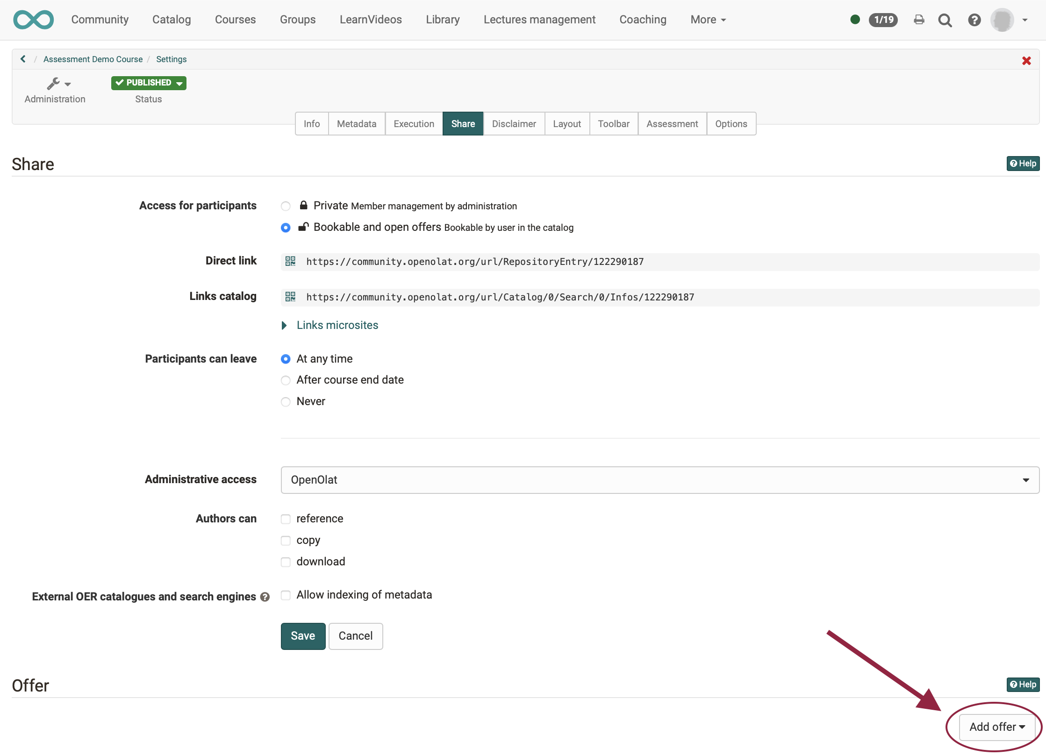Open the Add offer dropdown
Image resolution: width=1046 pixels, height=756 pixels.
997,727
